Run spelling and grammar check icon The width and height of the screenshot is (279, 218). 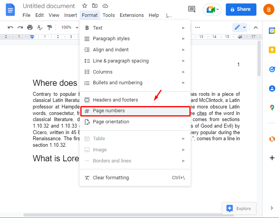pos(40,28)
